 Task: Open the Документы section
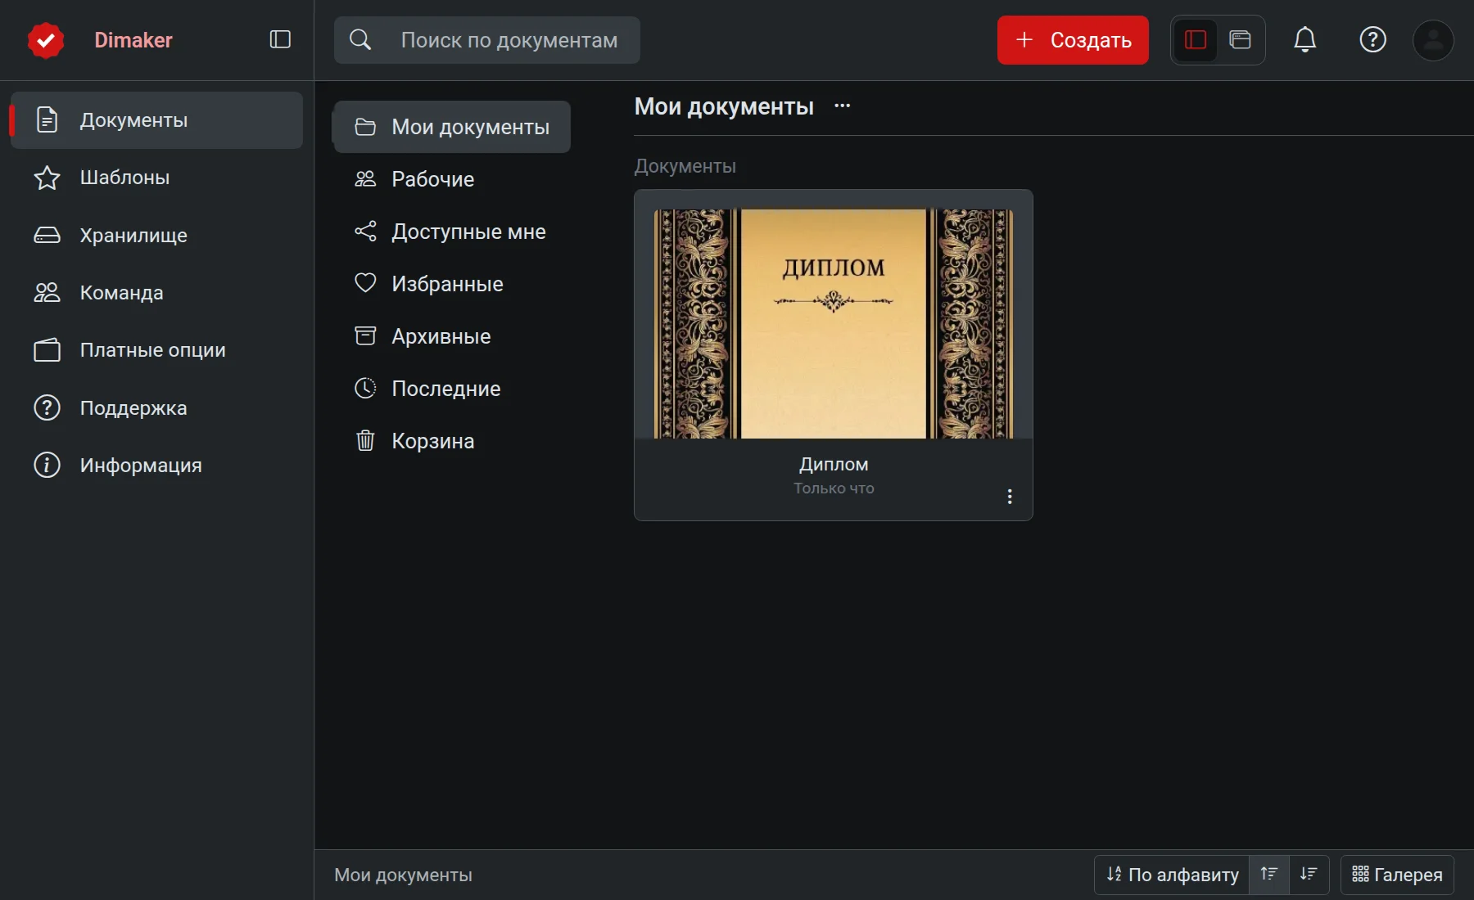(156, 120)
